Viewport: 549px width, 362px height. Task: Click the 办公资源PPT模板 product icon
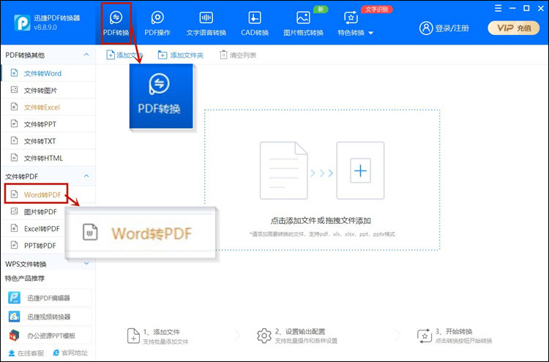15,336
